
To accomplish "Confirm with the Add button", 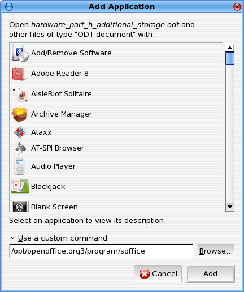I will [210, 274].
